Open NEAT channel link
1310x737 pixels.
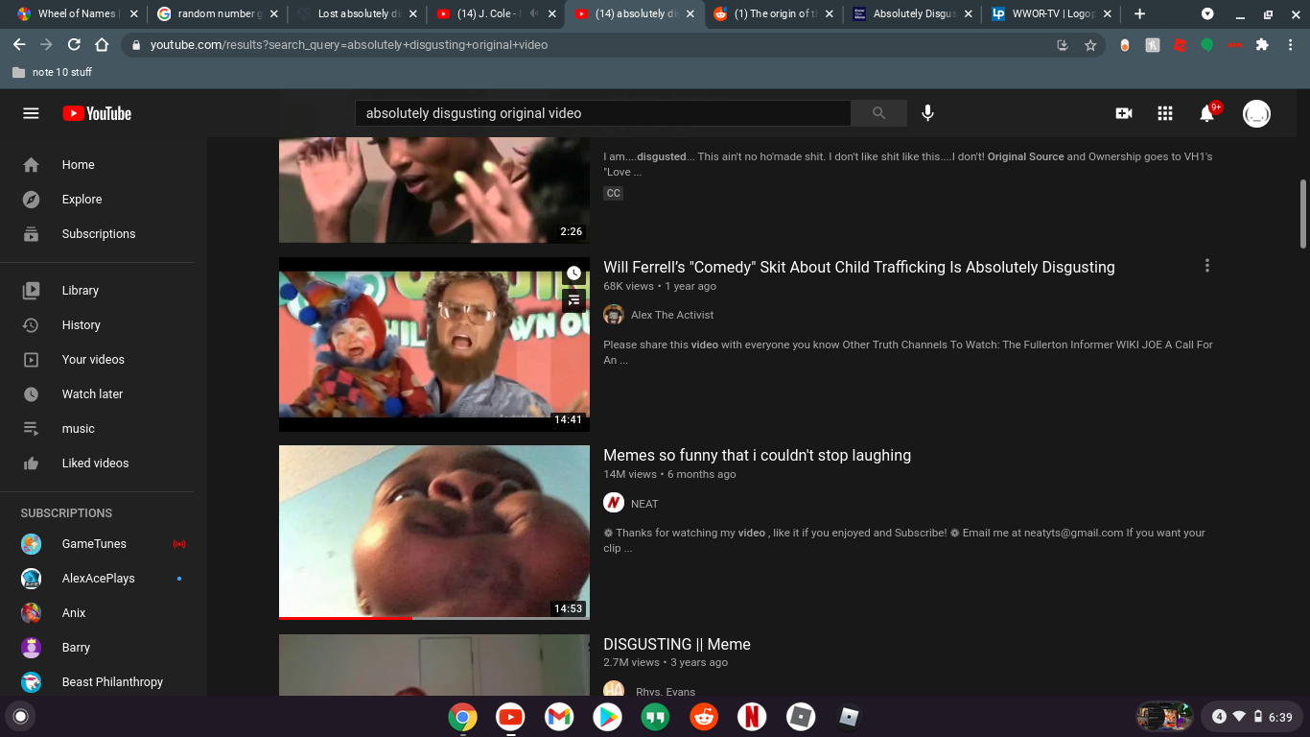pos(644,504)
